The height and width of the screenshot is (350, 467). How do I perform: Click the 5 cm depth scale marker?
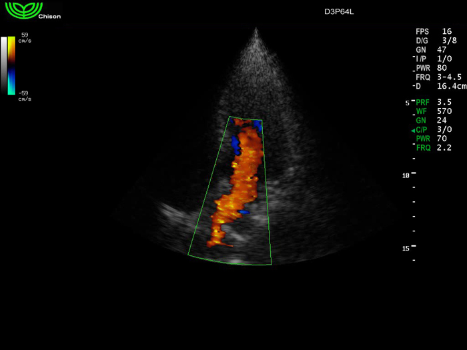point(410,103)
